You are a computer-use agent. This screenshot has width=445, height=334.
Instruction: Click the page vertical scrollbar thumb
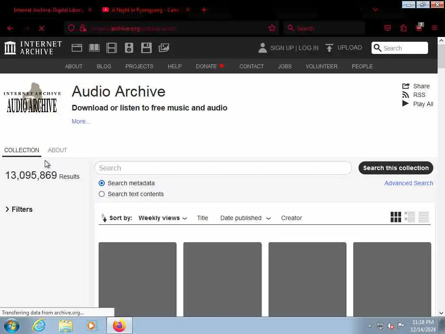pyautogui.click(x=442, y=57)
